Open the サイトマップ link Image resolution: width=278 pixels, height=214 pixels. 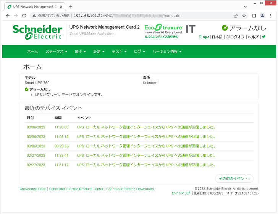[181, 193]
